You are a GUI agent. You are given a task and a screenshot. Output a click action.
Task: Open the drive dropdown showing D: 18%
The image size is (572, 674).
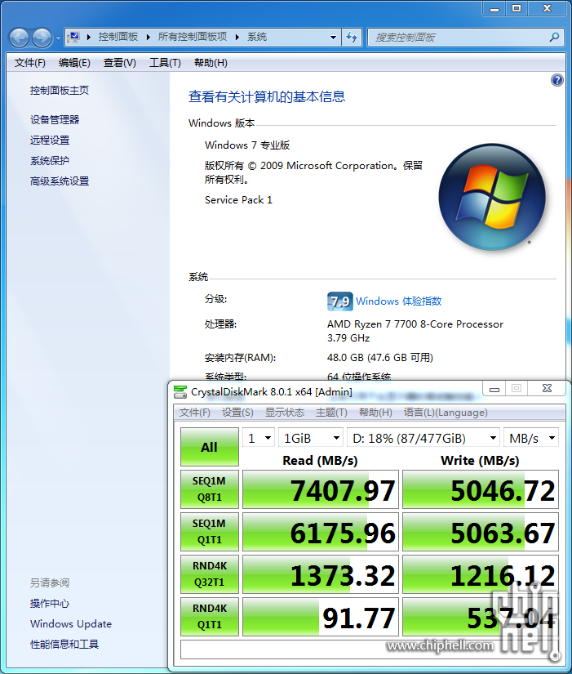(x=423, y=439)
